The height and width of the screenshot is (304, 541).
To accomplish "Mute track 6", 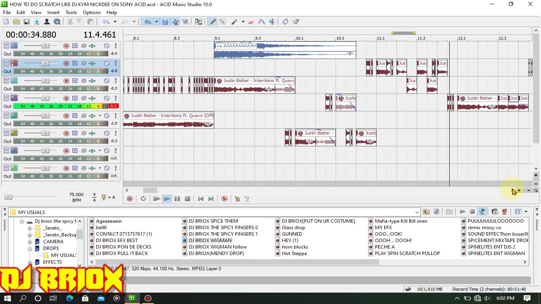I will [x=107, y=133].
